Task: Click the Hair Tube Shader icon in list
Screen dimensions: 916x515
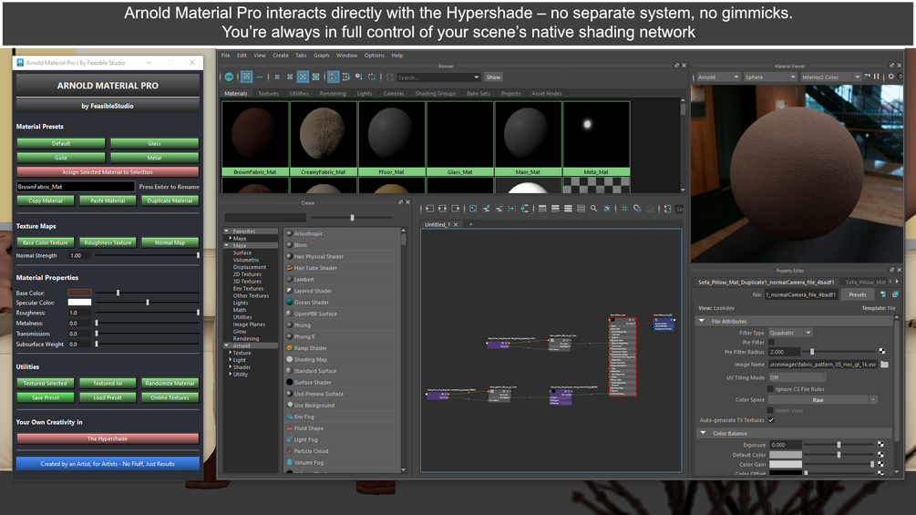Action: (289, 267)
